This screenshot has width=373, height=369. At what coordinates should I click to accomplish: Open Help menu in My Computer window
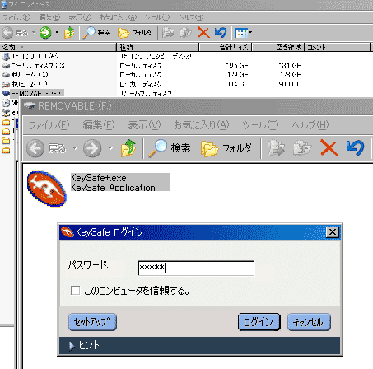191,17
